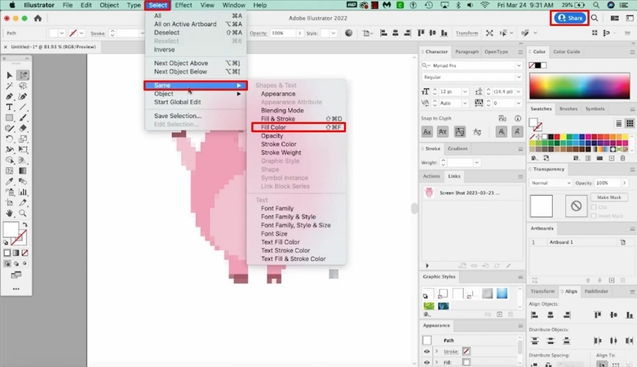This screenshot has height=367, width=637.
Task: Select the Scale tool
Action: 23,139
